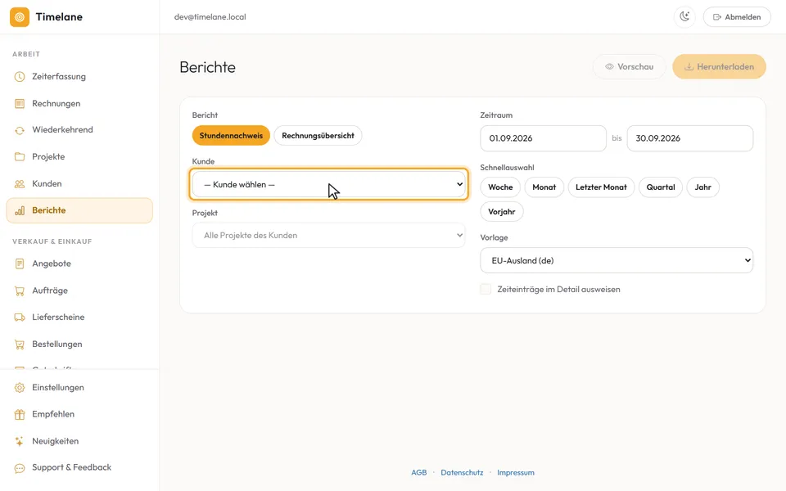
Task: Open Support & Feedback
Action: [x=79, y=467]
